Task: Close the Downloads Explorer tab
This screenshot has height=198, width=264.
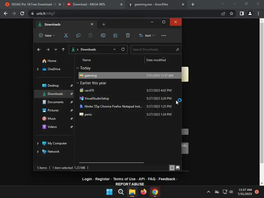Action: point(92,24)
